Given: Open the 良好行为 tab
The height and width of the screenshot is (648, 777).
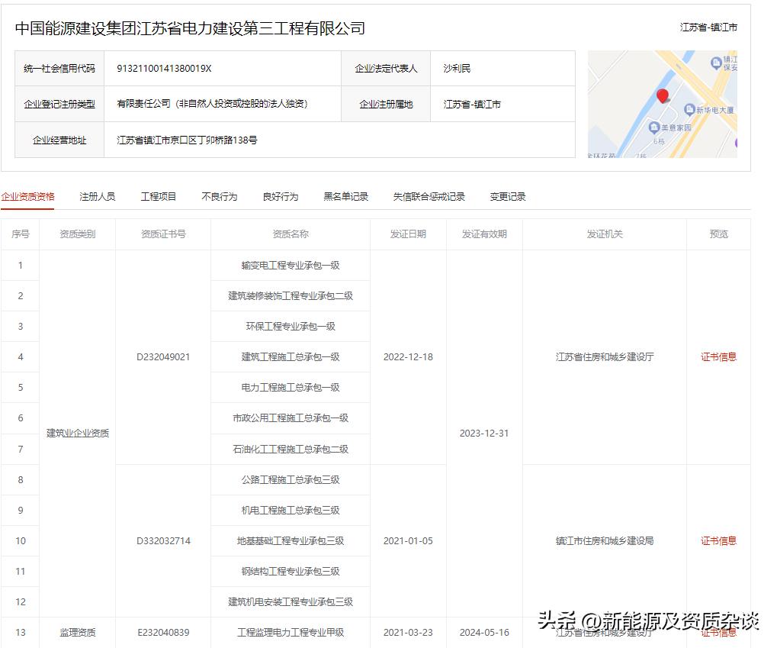Looking at the screenshot, I should (280, 196).
